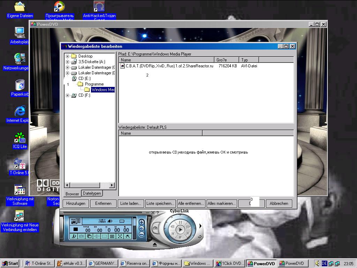
Task: Open the menu list icon on control panel
Action: coord(112,236)
